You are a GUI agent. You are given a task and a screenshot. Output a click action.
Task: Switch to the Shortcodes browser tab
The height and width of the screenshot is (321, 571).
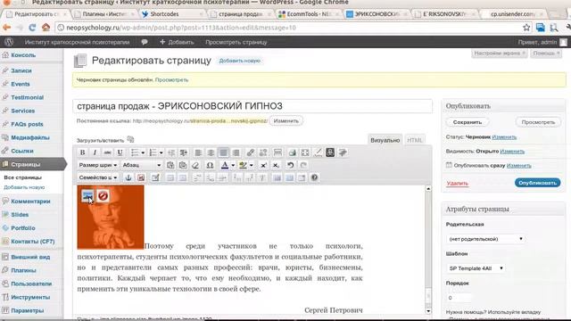pyautogui.click(x=171, y=14)
